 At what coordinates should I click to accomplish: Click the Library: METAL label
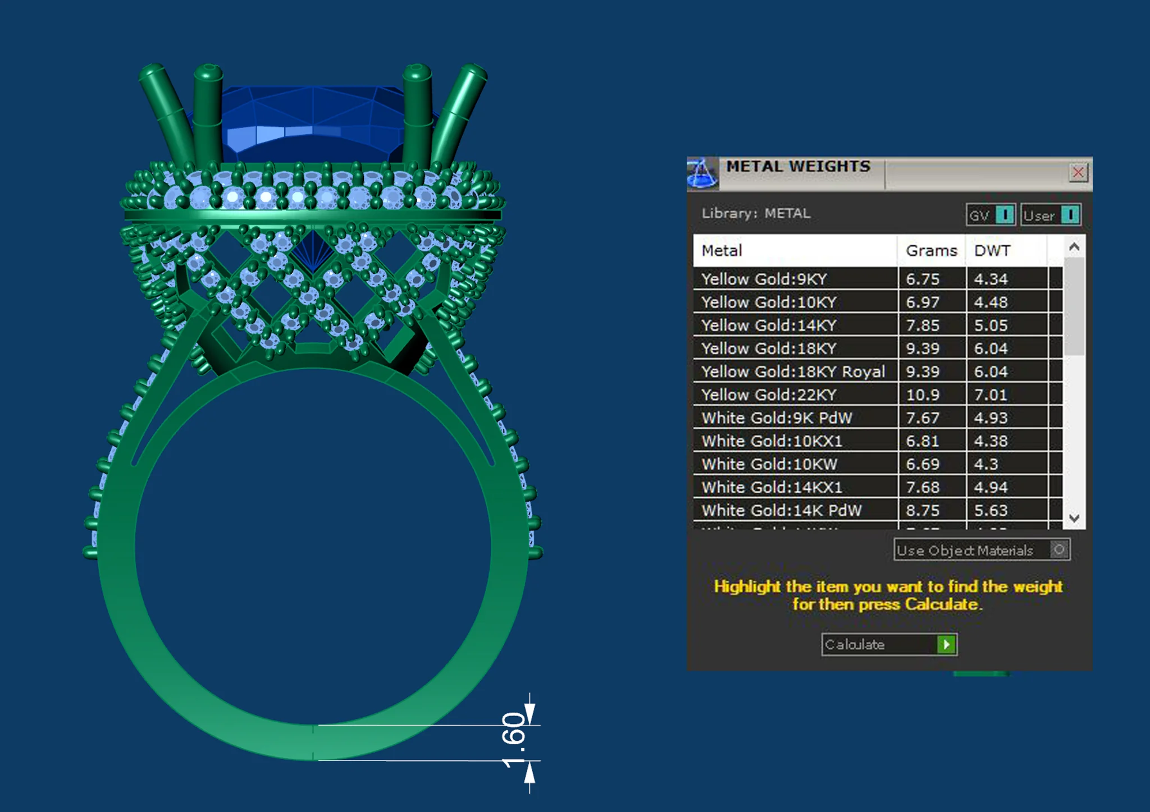coord(756,213)
